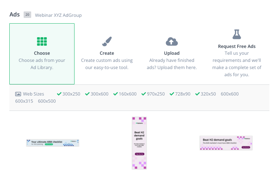Uncheck the 970x250 size filter
This screenshot has height=176, width=273.
[x=153, y=94]
